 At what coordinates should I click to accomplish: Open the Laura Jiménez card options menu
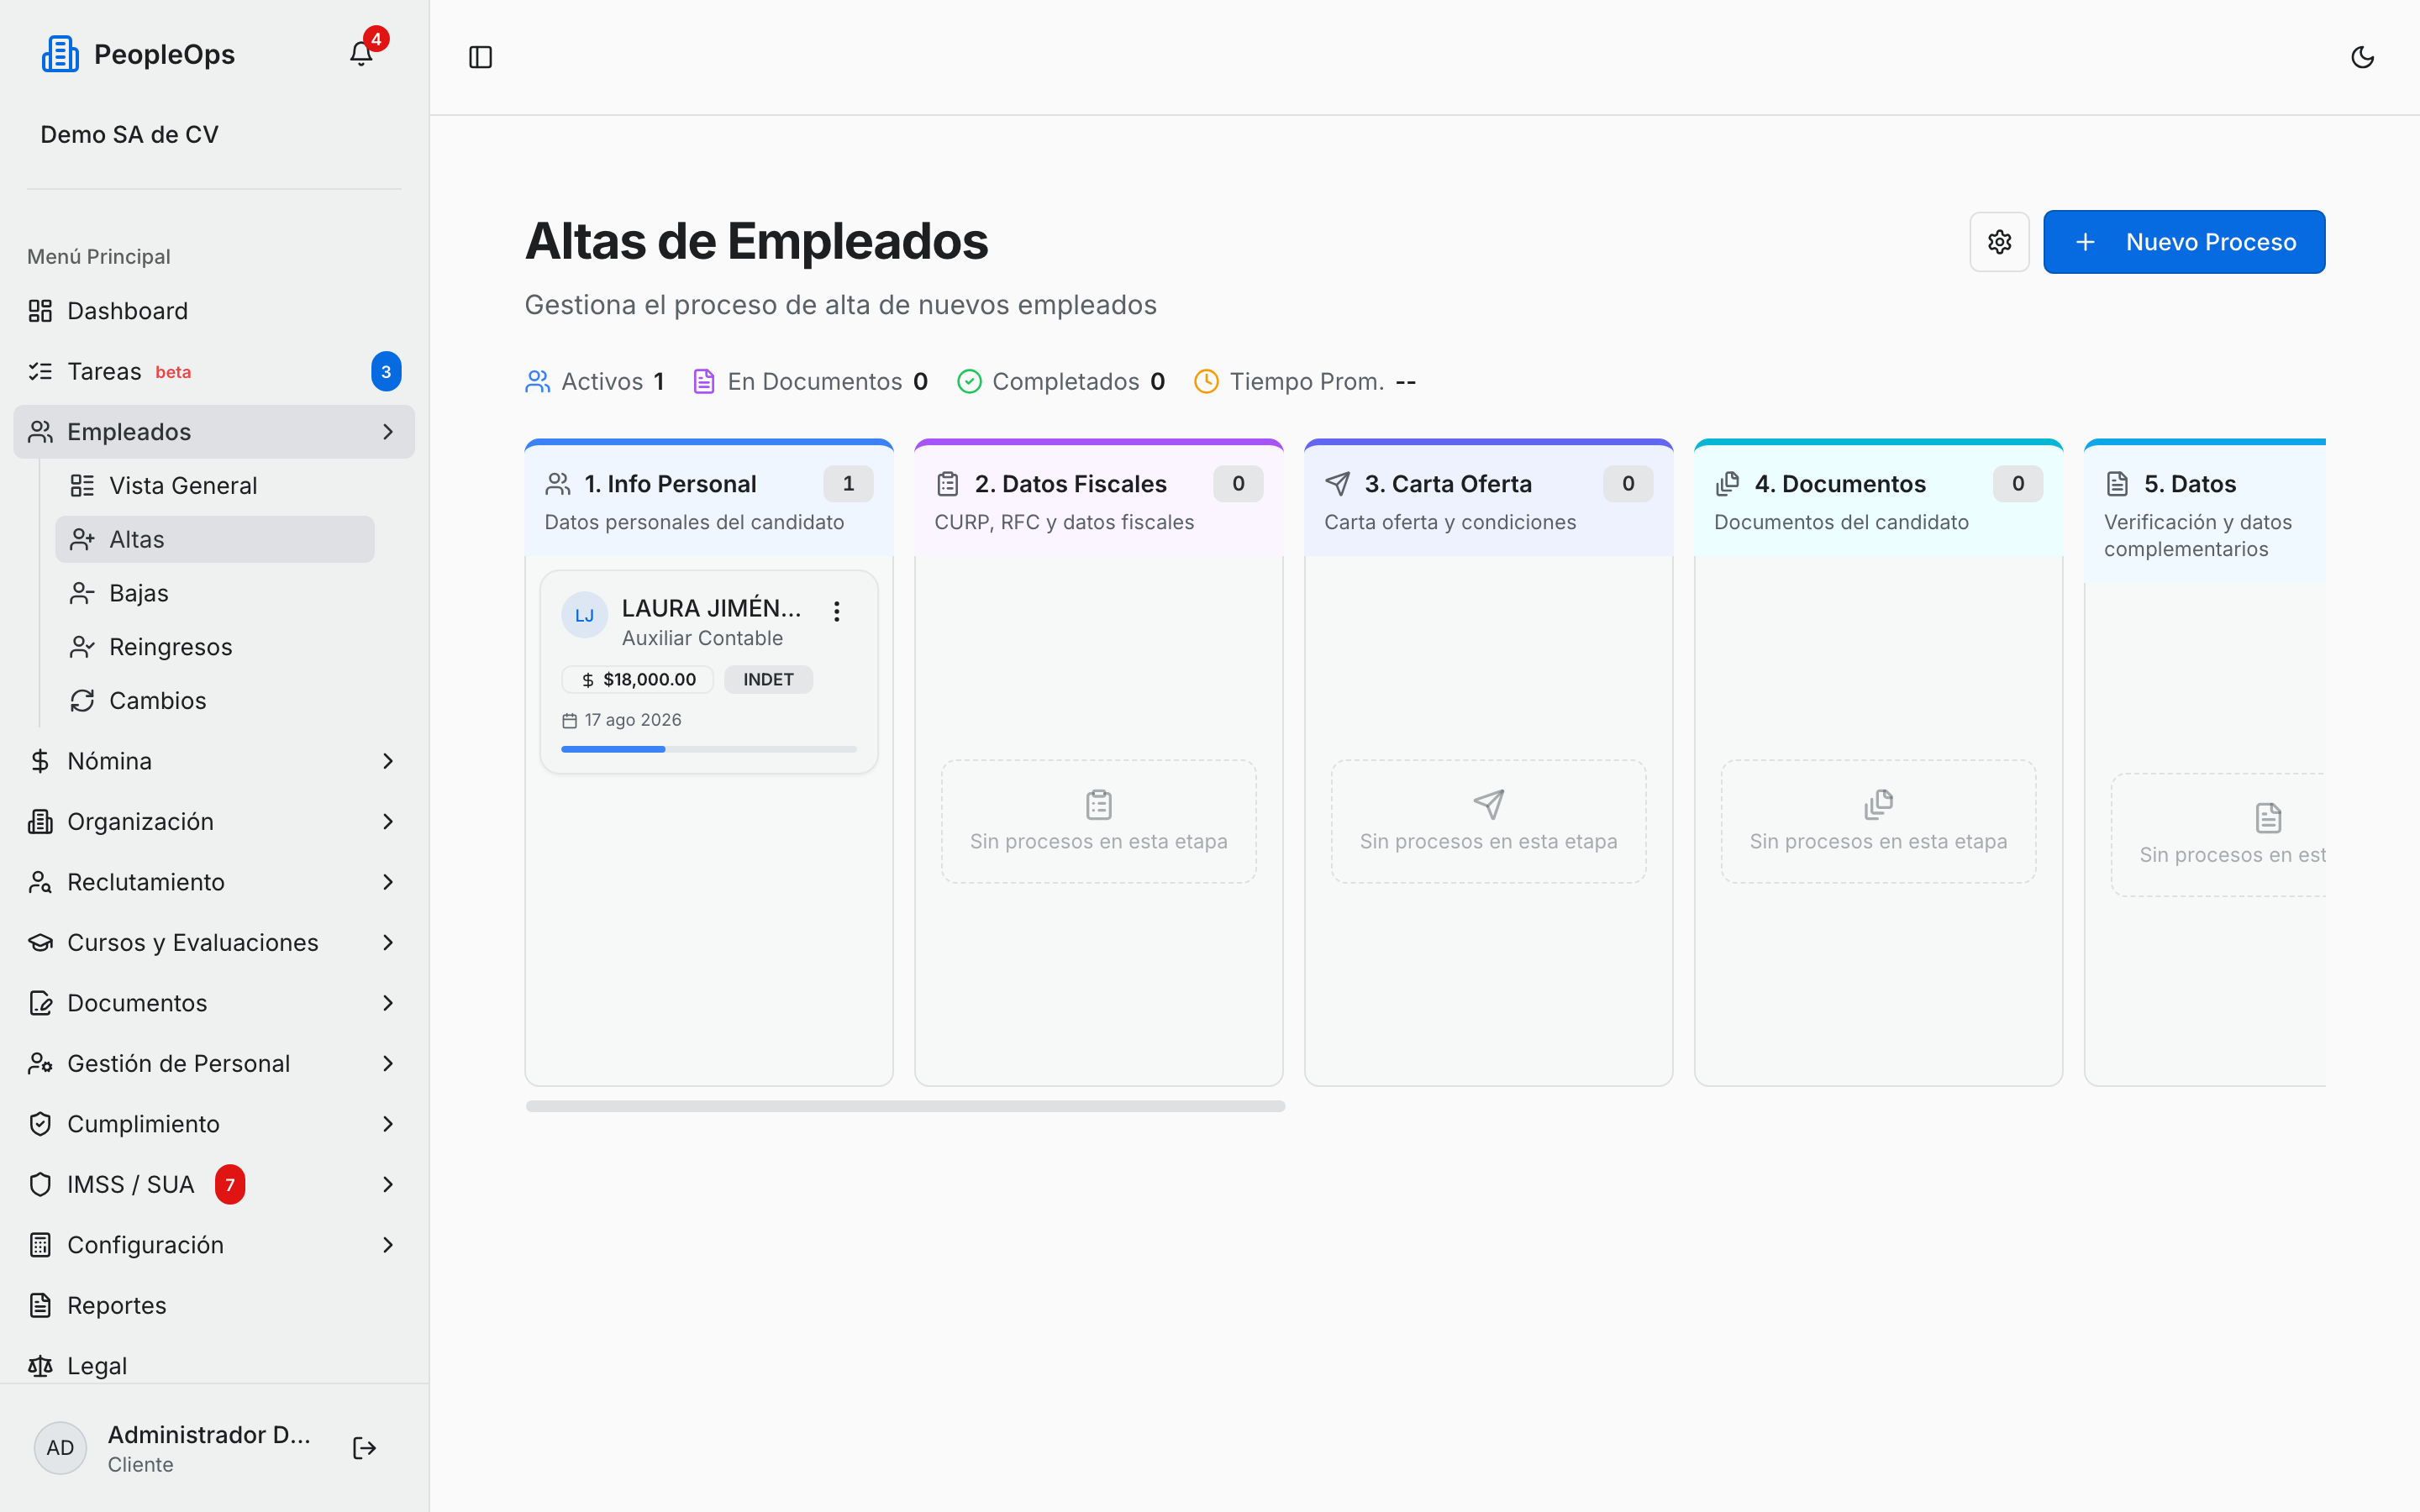837,611
